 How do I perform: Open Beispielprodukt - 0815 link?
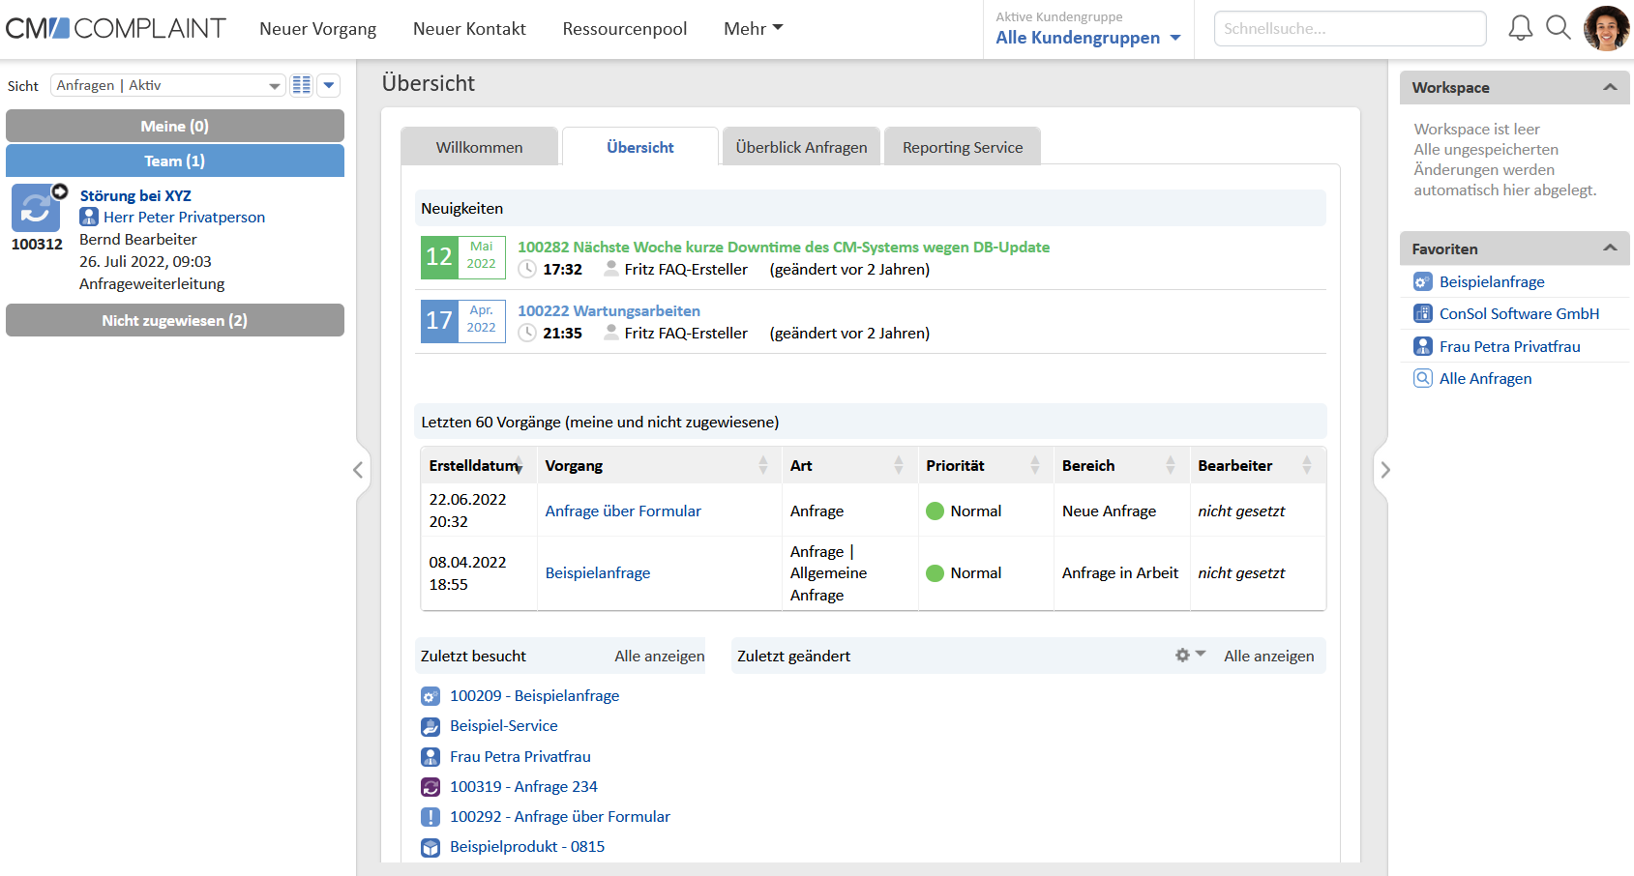(527, 846)
